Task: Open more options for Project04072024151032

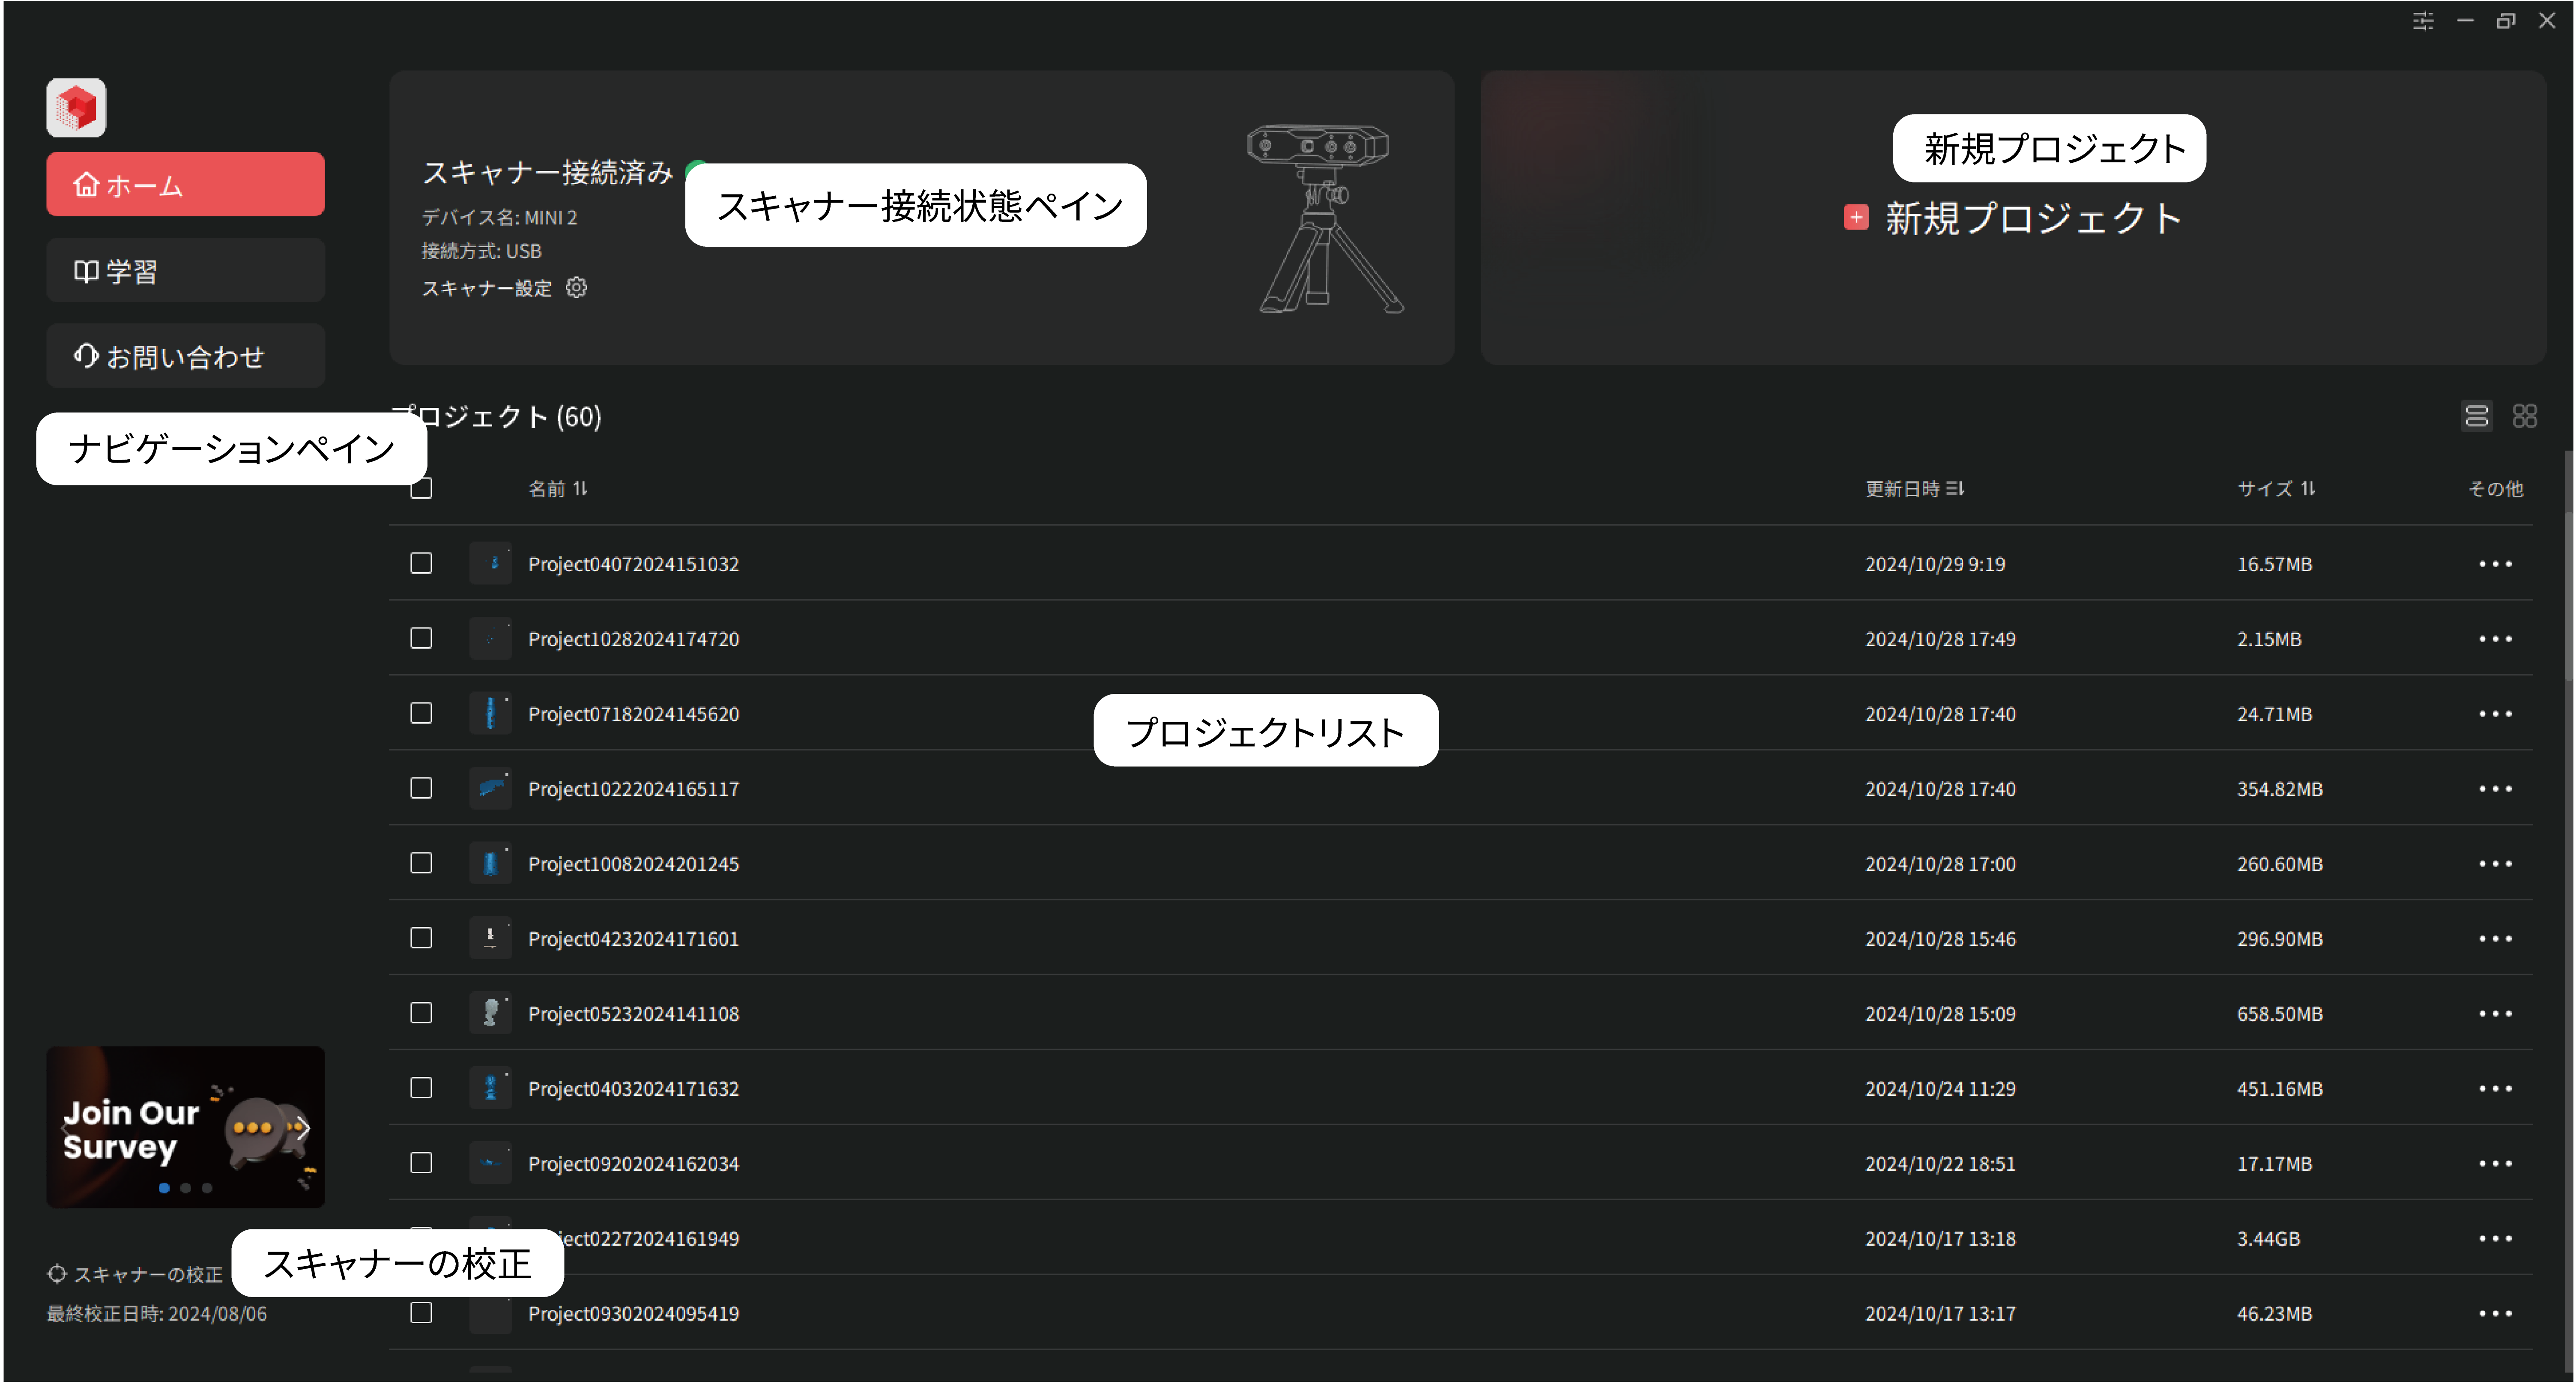Action: coord(2495,564)
